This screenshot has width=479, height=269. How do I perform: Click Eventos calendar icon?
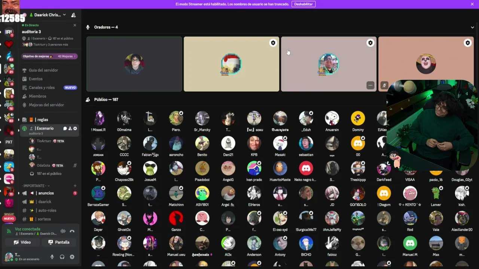point(24,79)
